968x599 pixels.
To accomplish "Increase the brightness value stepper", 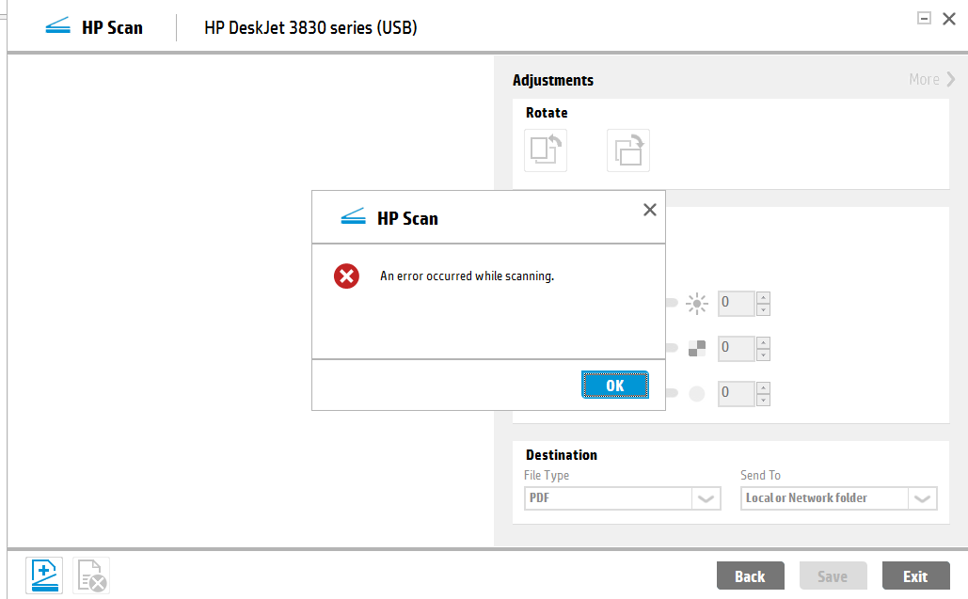I will click(763, 298).
